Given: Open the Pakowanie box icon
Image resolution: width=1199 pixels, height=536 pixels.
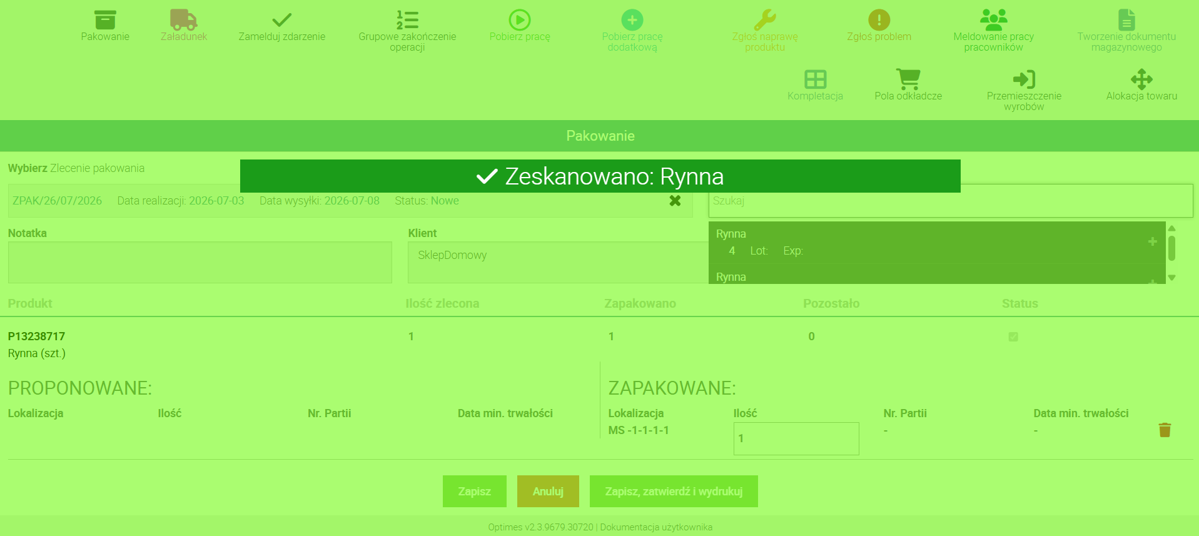Looking at the screenshot, I should point(105,20).
